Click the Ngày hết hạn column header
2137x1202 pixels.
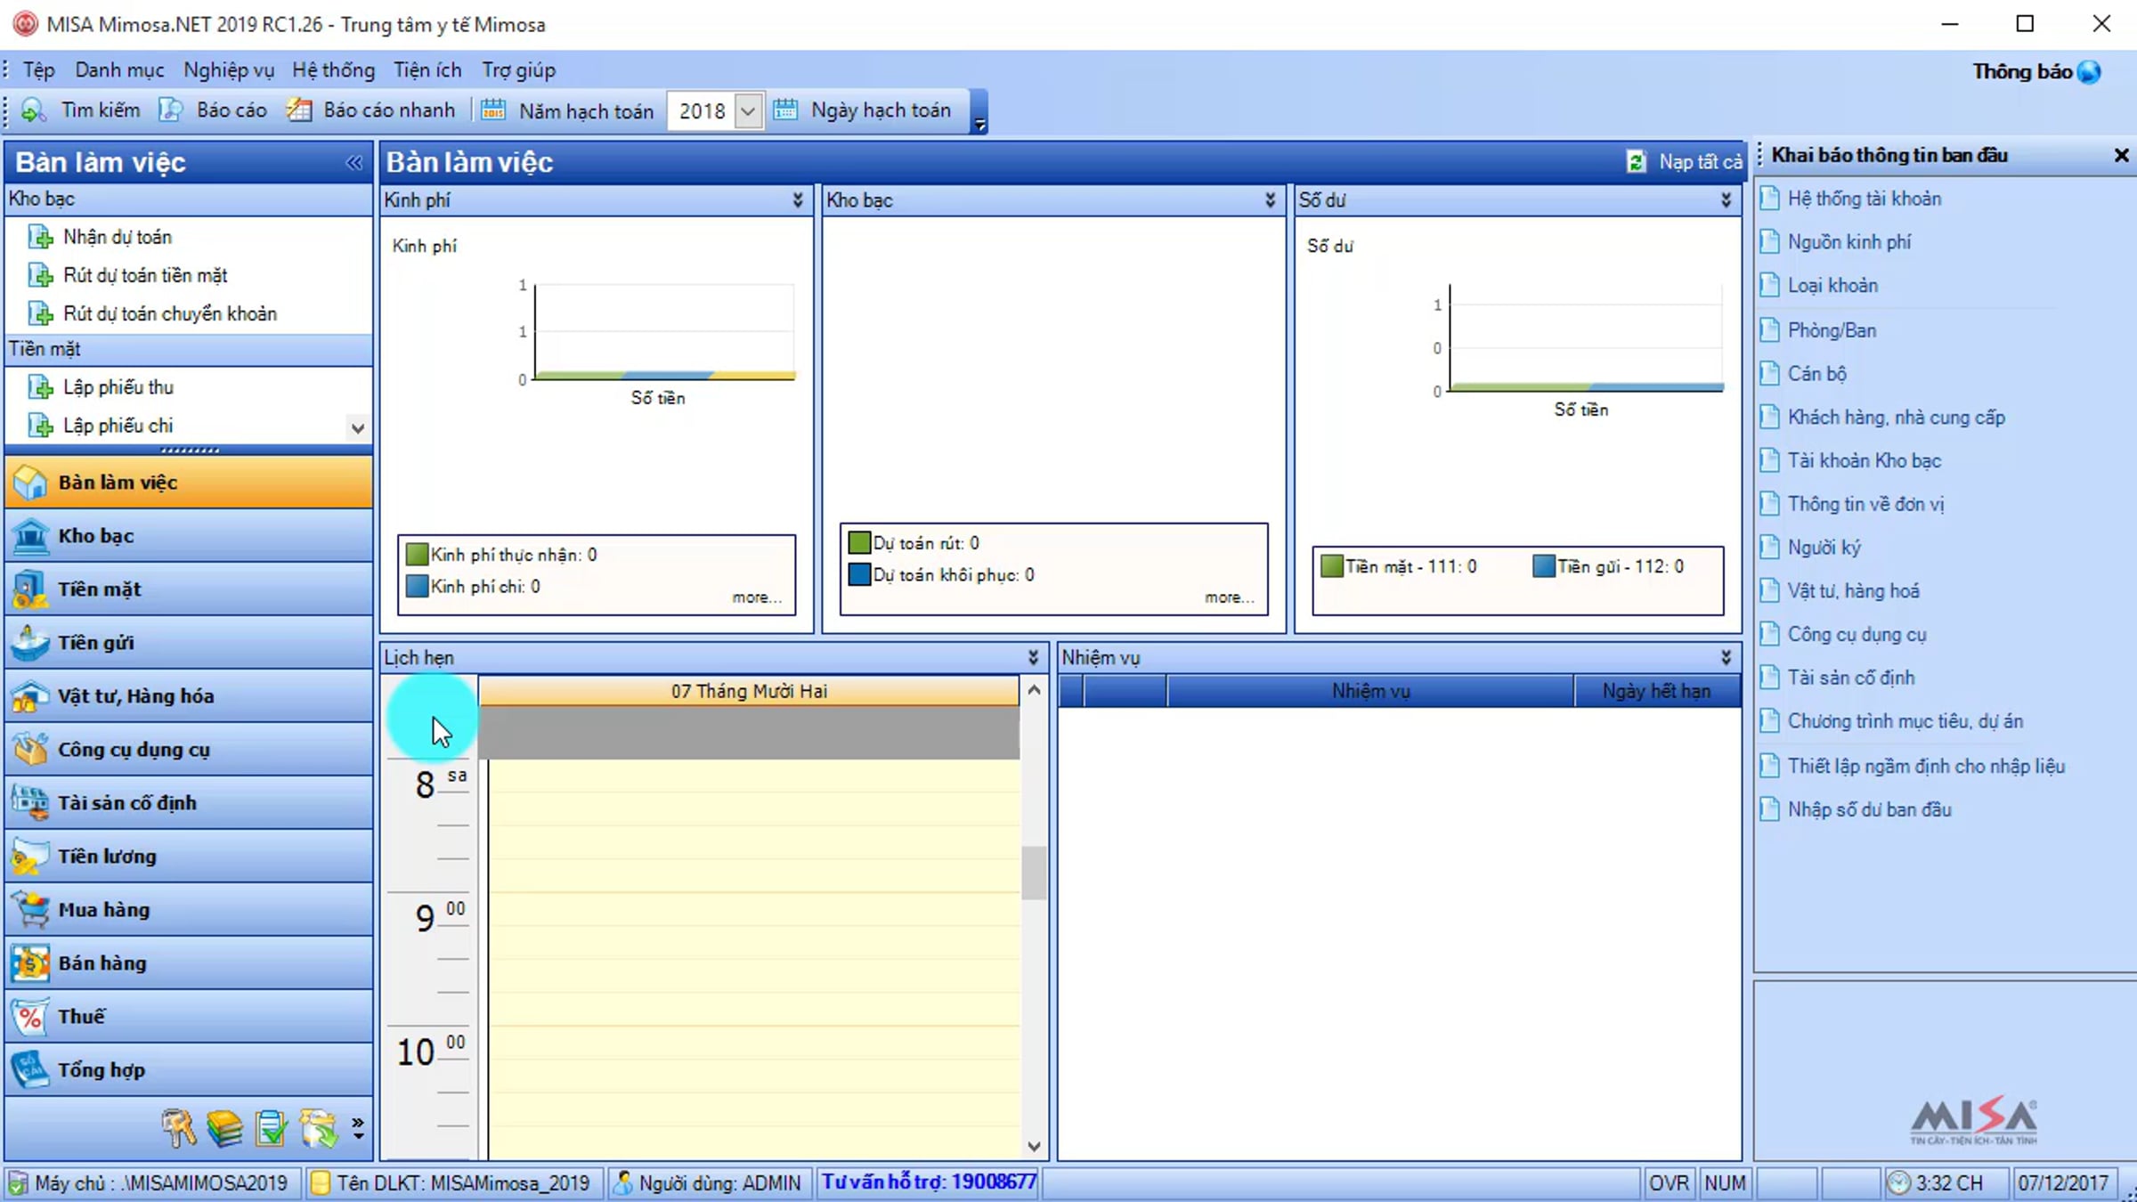point(1657,691)
